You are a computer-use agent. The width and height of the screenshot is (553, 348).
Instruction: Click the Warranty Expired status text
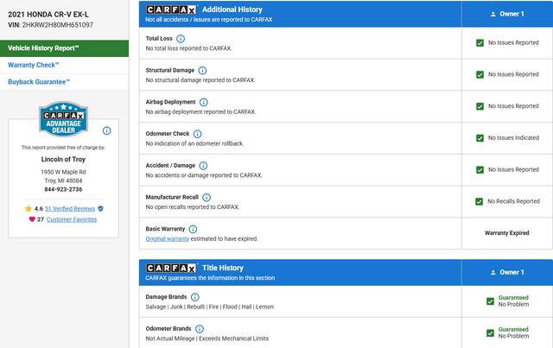tap(507, 233)
